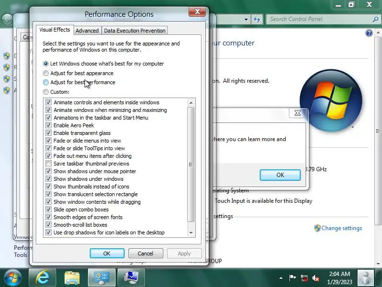Toggle Use drop shadows for icon labels
The height and width of the screenshot is (287, 382).
coord(49,232)
